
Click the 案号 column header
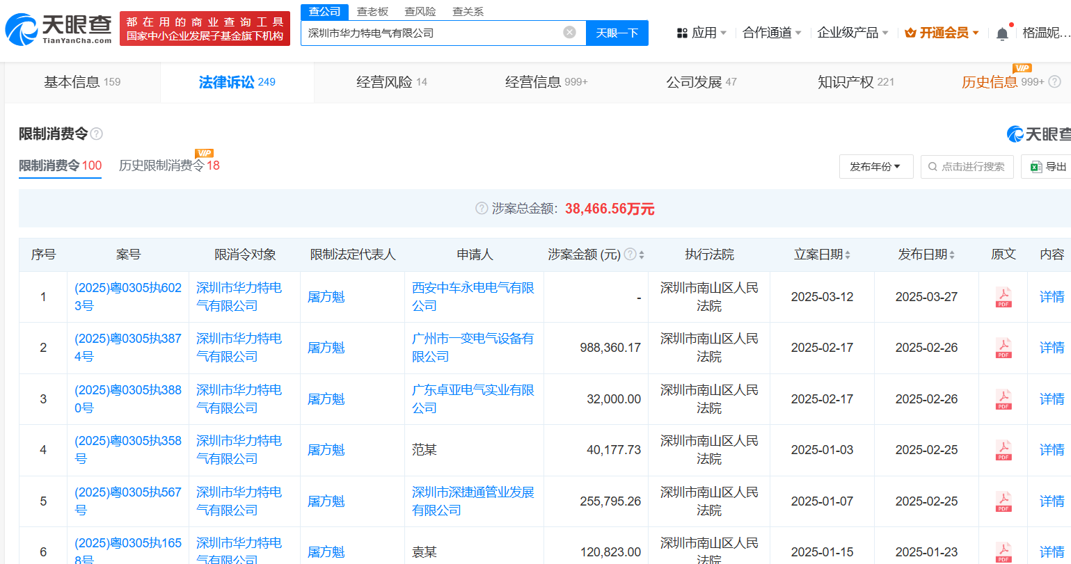128,255
